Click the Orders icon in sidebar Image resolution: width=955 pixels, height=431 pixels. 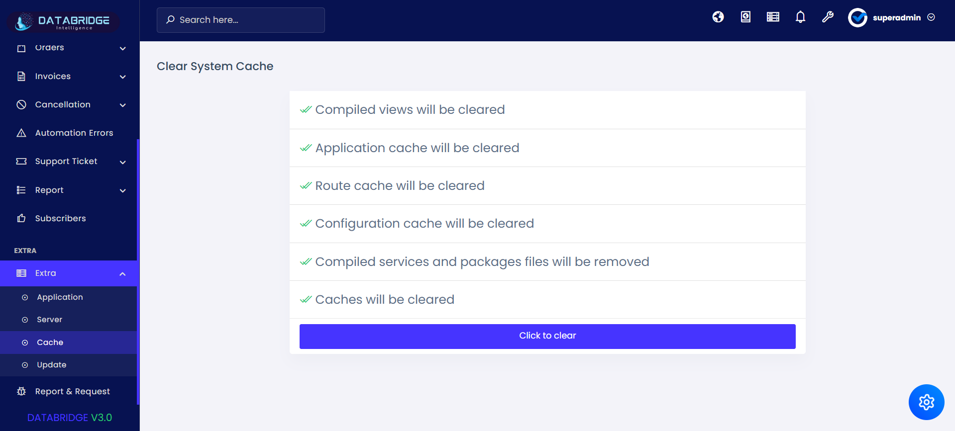pos(21,48)
